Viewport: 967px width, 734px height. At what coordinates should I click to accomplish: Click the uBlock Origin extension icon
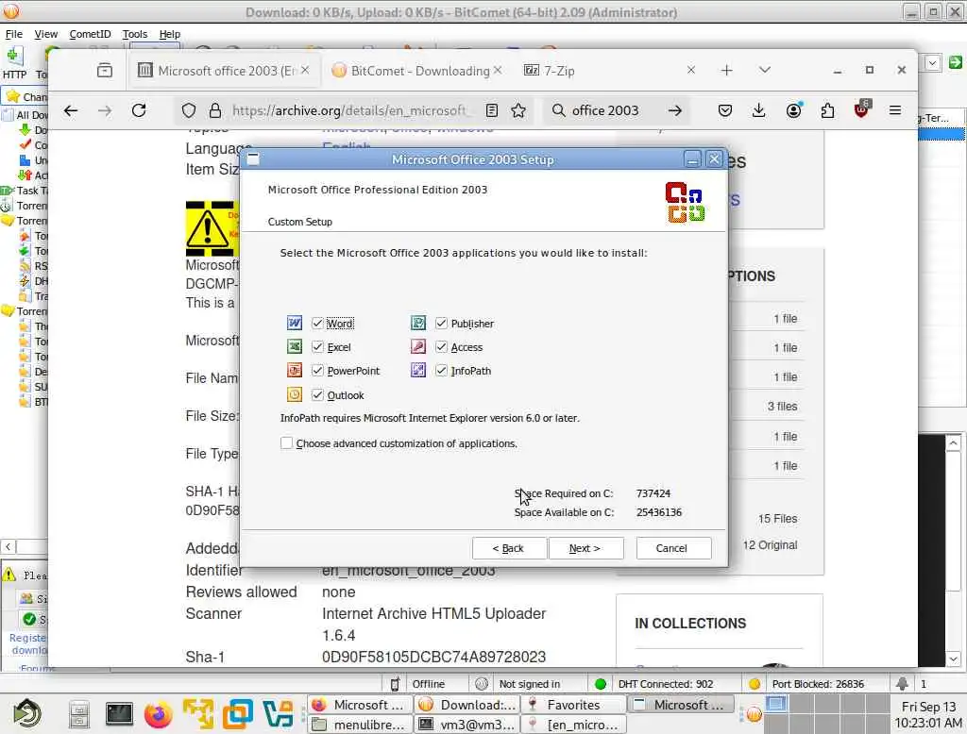coord(861,109)
